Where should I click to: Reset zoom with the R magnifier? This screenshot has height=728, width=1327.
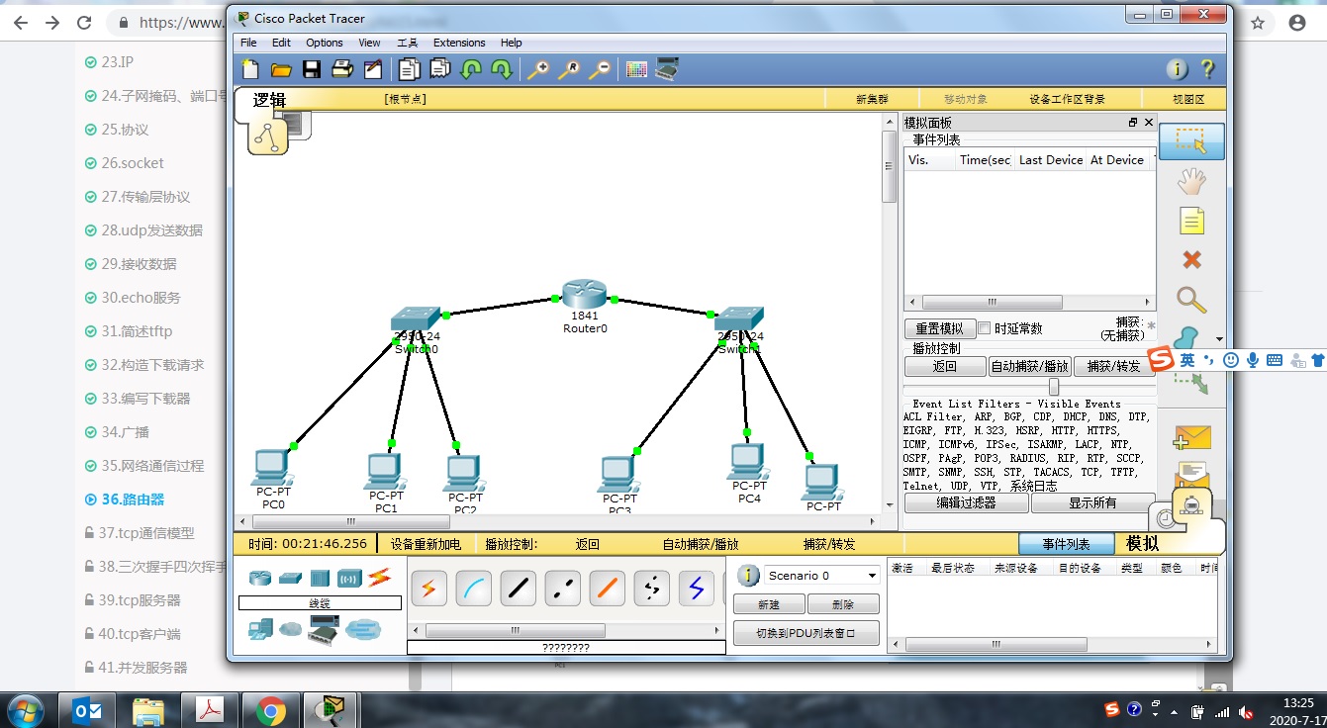(569, 69)
